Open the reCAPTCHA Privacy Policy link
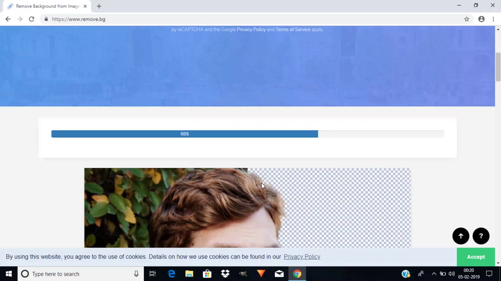 click(251, 29)
